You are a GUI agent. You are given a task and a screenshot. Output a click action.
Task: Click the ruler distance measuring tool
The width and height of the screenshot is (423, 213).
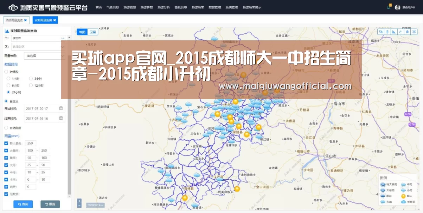coord(387,32)
